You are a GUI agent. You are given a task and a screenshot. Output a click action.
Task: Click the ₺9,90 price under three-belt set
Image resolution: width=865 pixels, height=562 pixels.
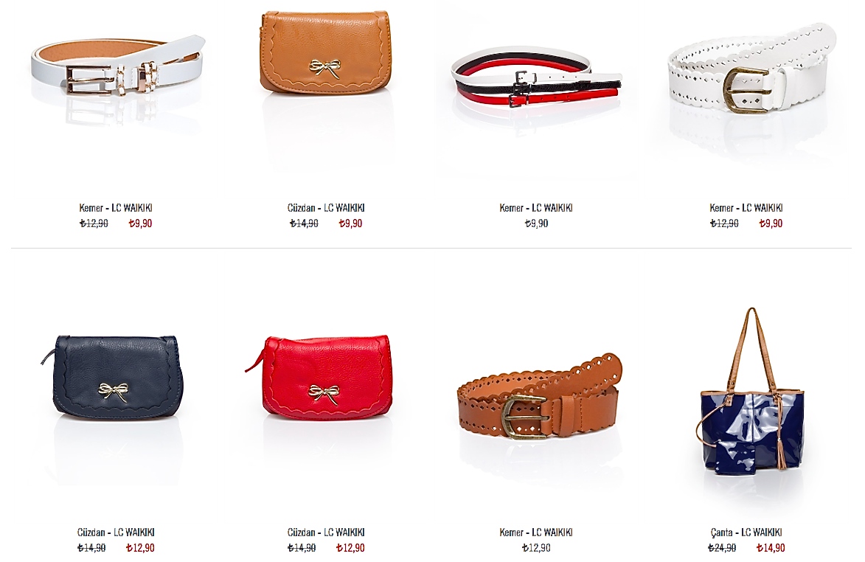point(535,223)
